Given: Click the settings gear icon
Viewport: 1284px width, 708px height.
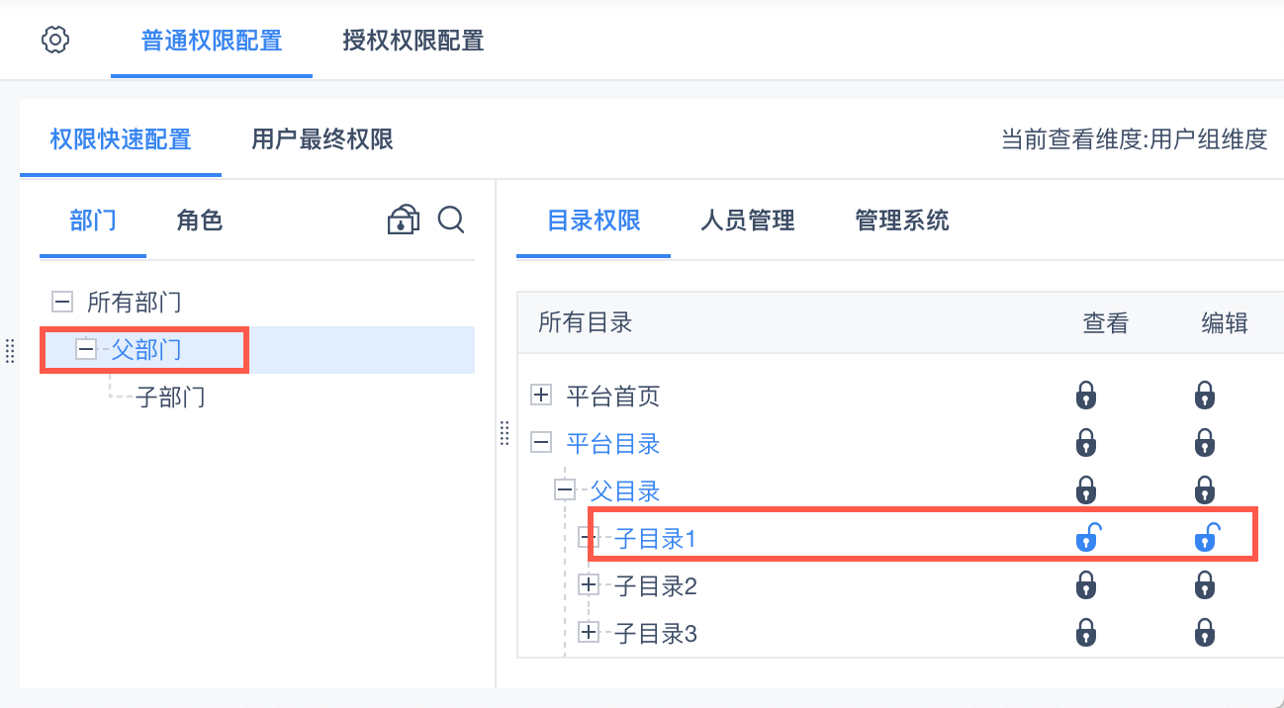Looking at the screenshot, I should [55, 41].
